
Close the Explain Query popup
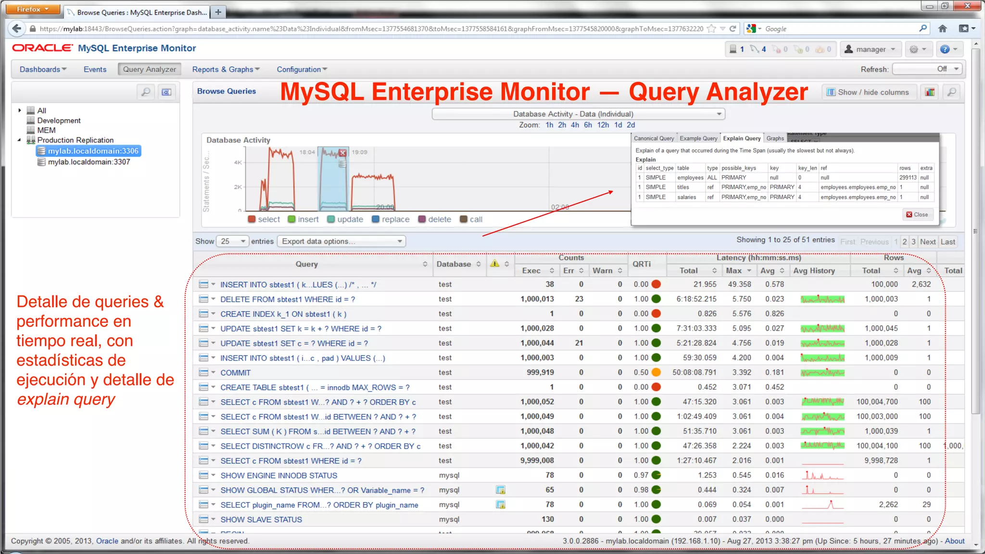917,214
